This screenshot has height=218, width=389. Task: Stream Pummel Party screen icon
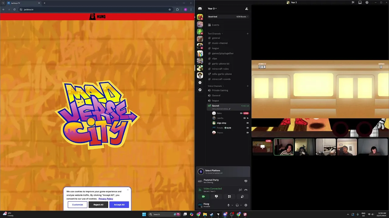pos(246,181)
